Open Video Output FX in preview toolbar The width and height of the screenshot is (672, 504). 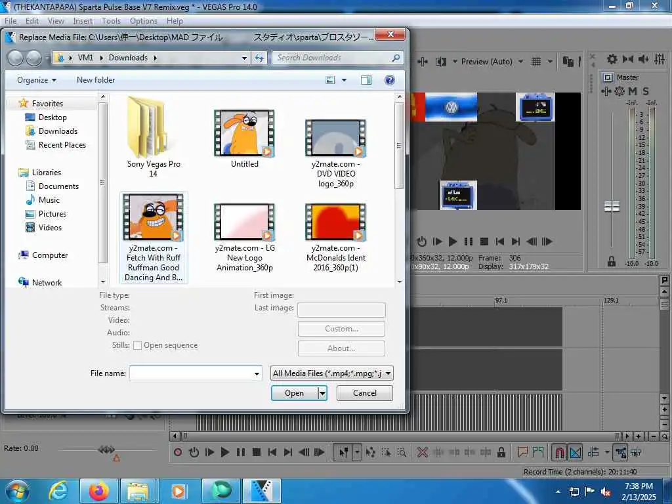point(423,62)
